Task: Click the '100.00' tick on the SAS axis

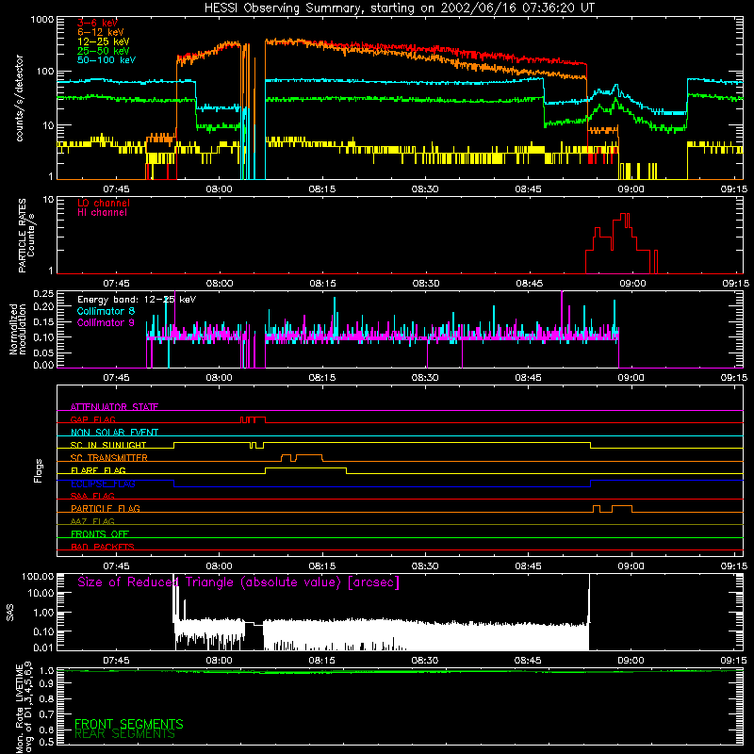Action: pyautogui.click(x=38, y=576)
